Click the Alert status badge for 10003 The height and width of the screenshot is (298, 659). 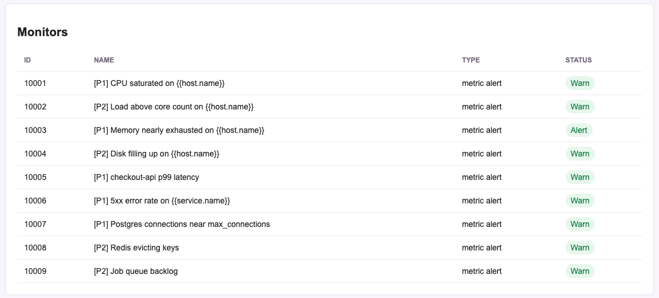pyautogui.click(x=579, y=130)
